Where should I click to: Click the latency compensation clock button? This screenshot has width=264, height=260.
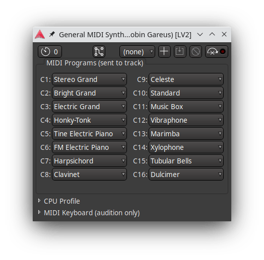pyautogui.click(x=50, y=52)
